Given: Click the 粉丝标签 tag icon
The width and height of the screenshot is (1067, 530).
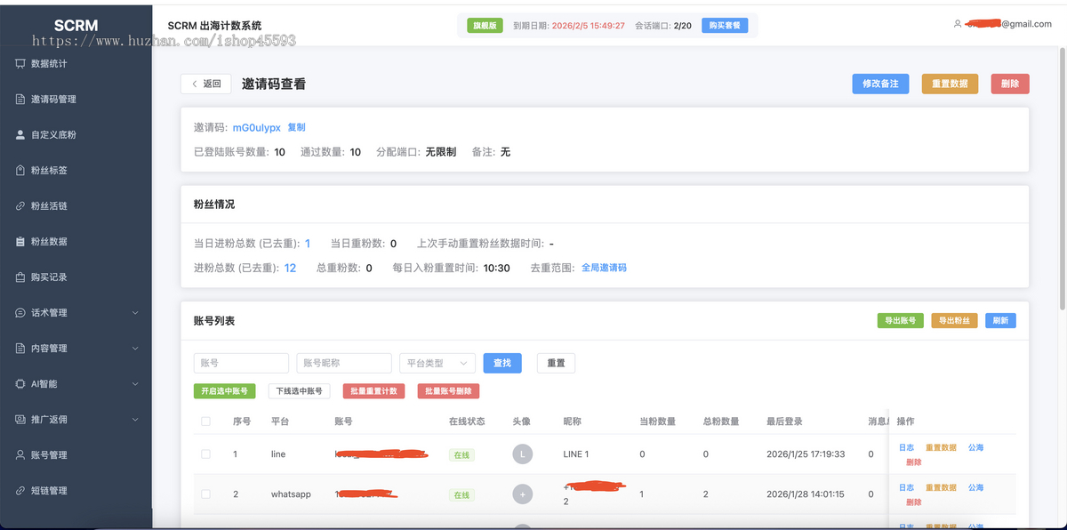Looking at the screenshot, I should point(20,171).
